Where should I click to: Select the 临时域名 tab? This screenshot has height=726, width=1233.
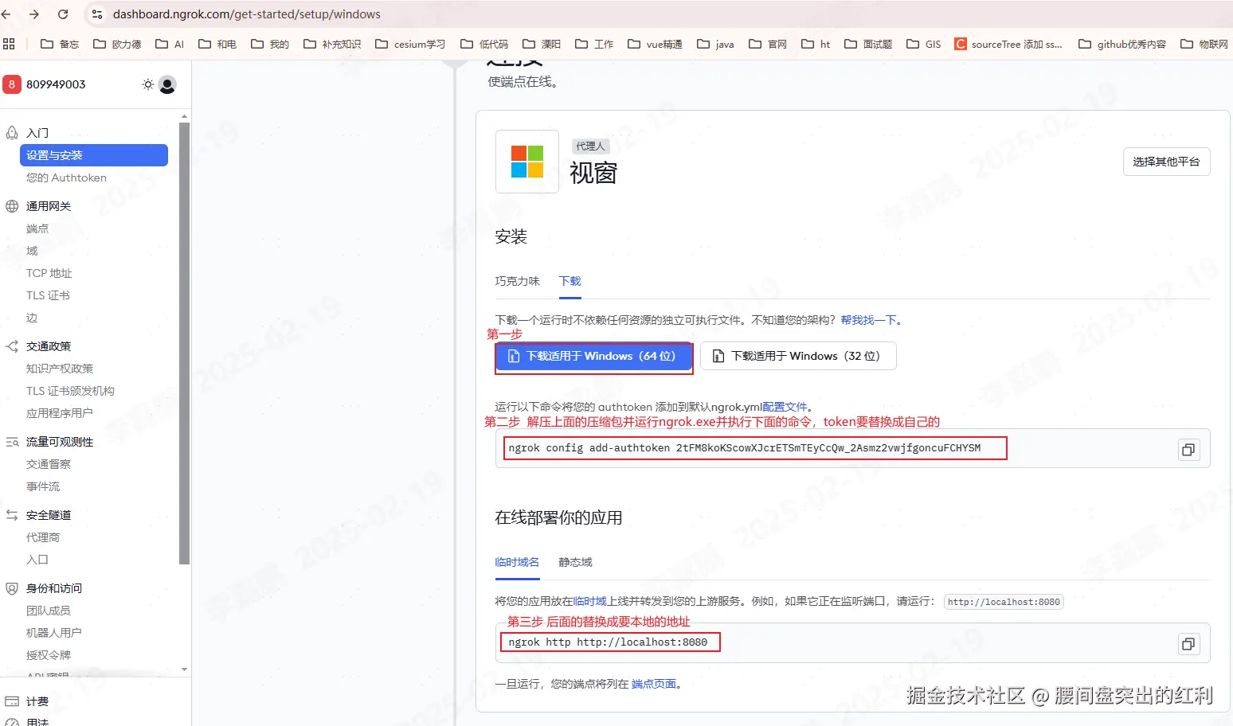coord(517,562)
